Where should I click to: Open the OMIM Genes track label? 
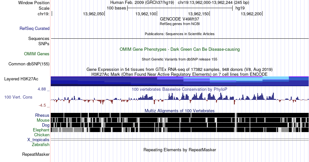[37, 54]
